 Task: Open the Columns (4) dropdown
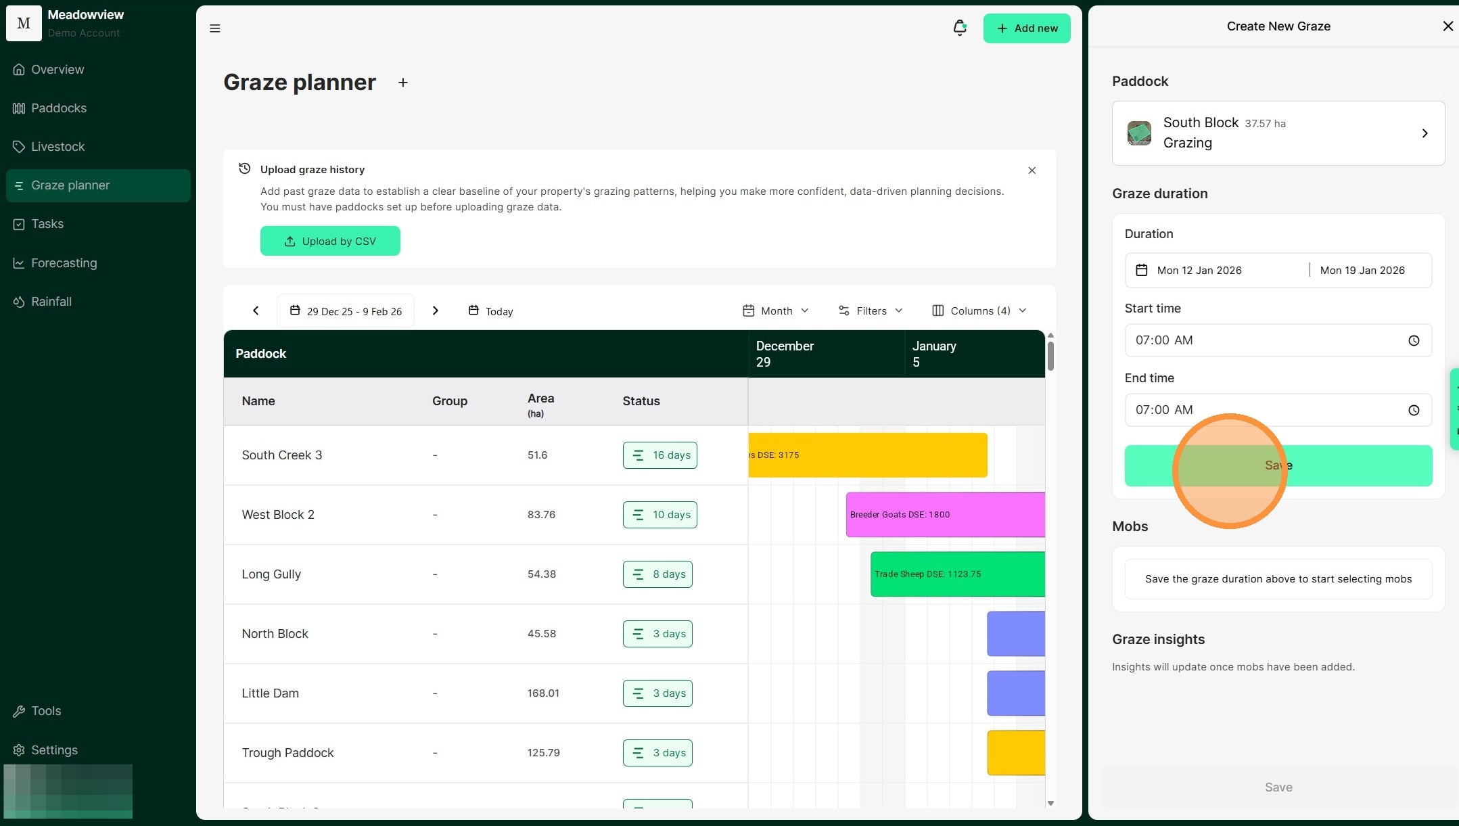(979, 311)
